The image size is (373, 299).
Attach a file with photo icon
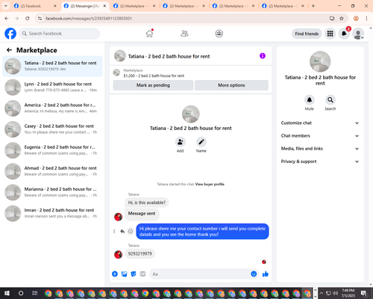pos(124,274)
